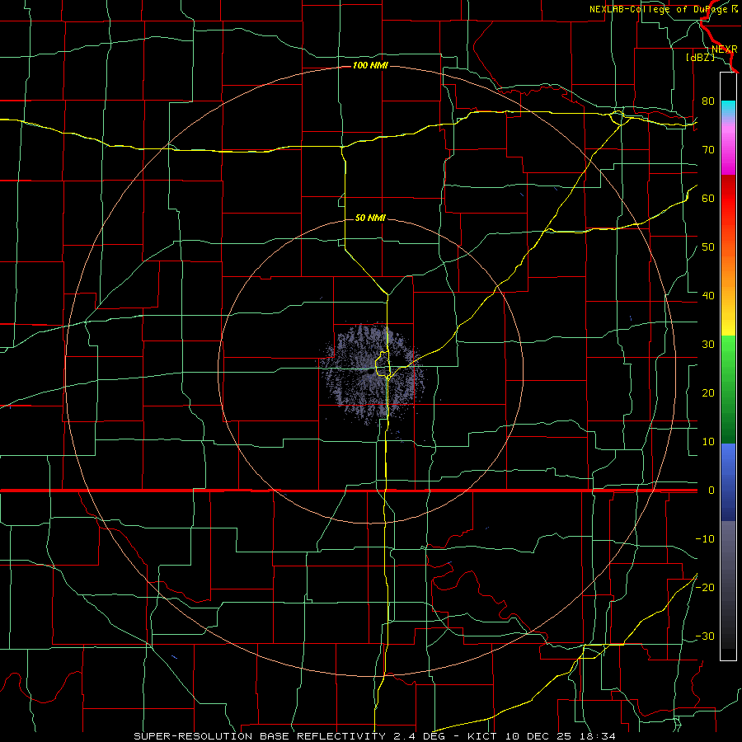Click the -20 value on dBZ scale

pyautogui.click(x=705, y=587)
